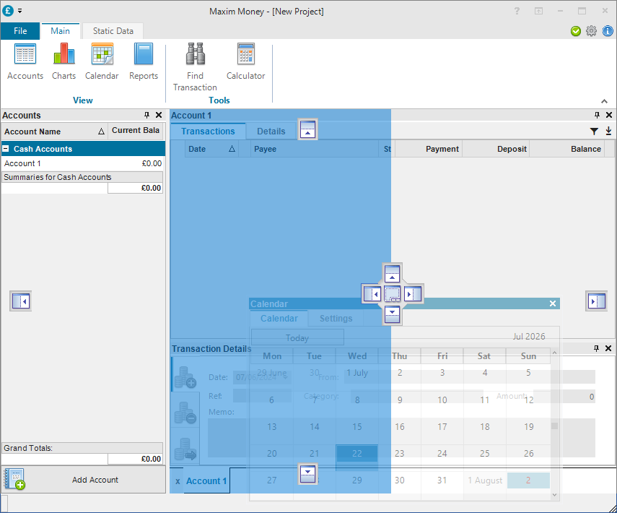Dock to left of center docking guide

[x=372, y=293]
